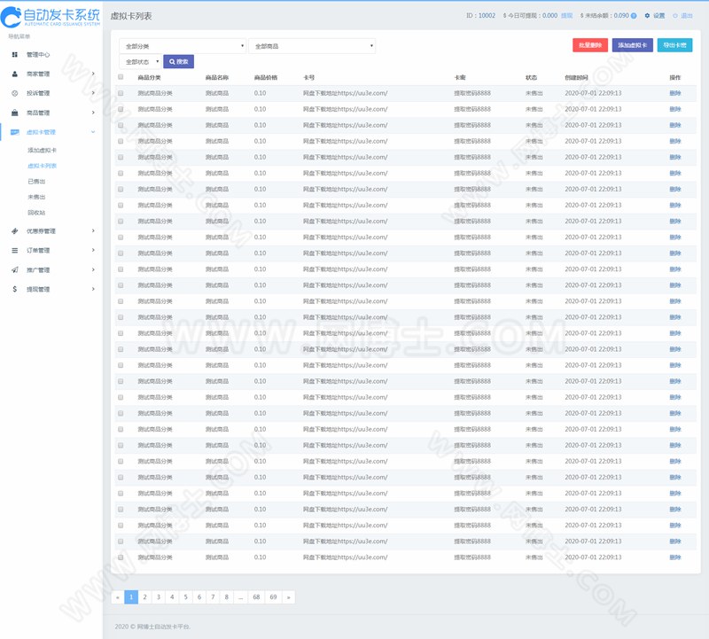The height and width of the screenshot is (639, 709).
Task: Click the 提现管理 dollar icon
Action: click(x=15, y=289)
